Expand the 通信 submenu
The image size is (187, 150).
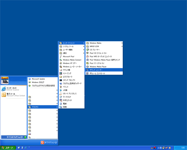click(72, 53)
